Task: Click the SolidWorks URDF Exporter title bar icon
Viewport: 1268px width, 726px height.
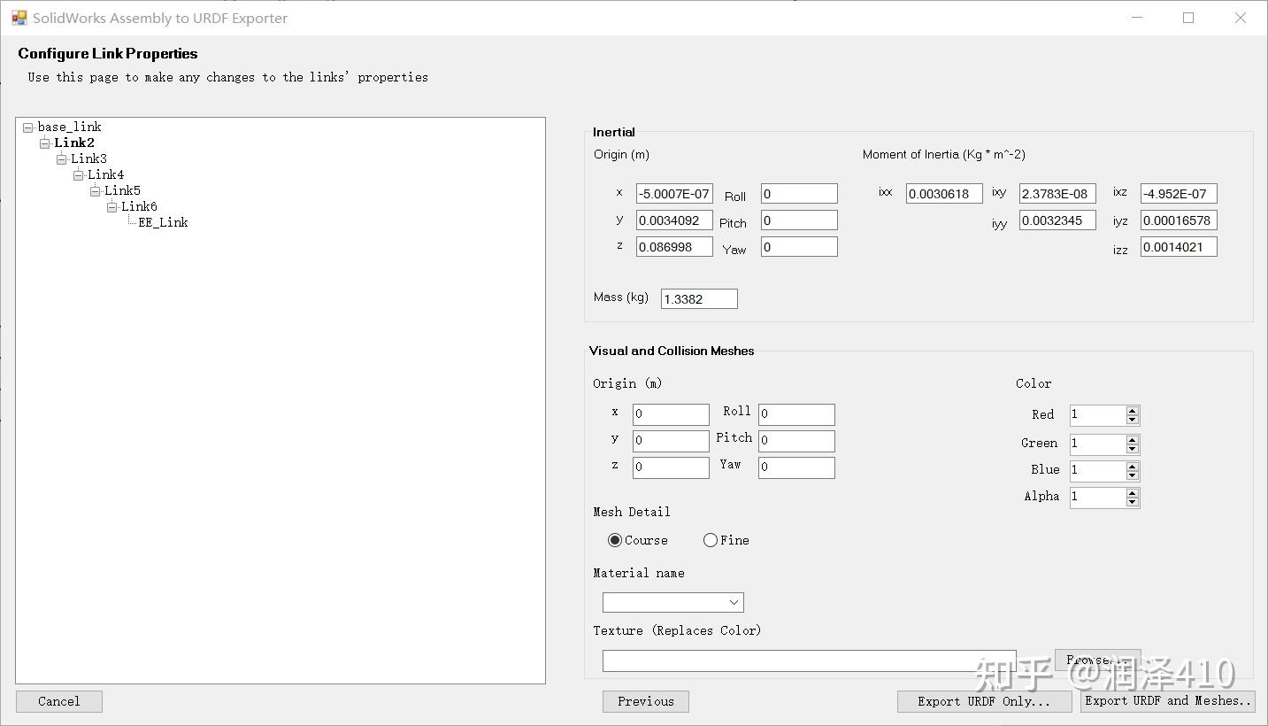Action: (x=19, y=18)
